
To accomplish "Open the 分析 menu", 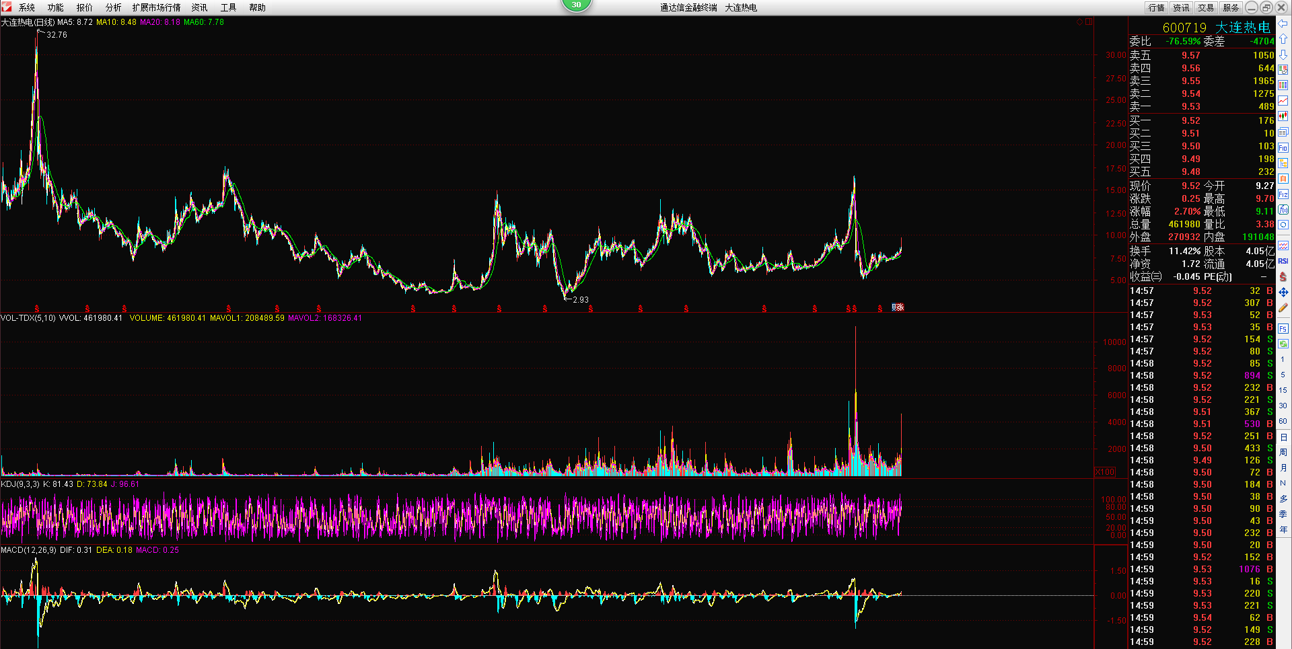I will 114,7.
